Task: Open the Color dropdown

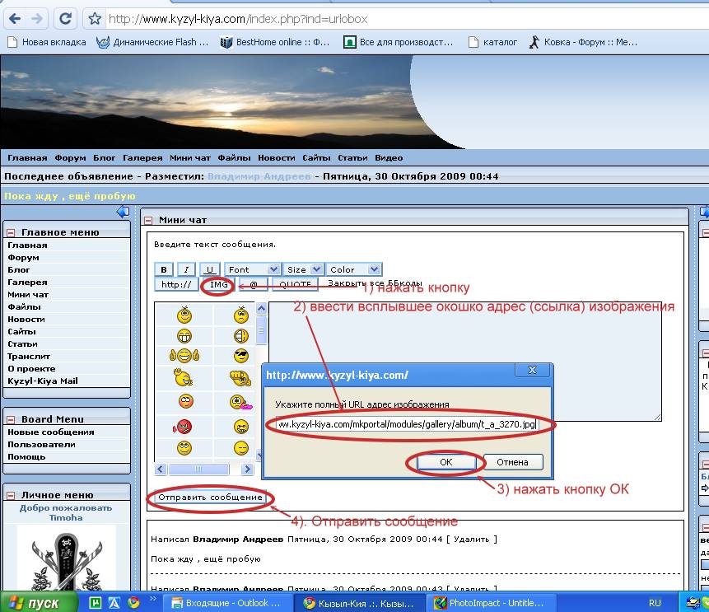Action: tap(353, 269)
